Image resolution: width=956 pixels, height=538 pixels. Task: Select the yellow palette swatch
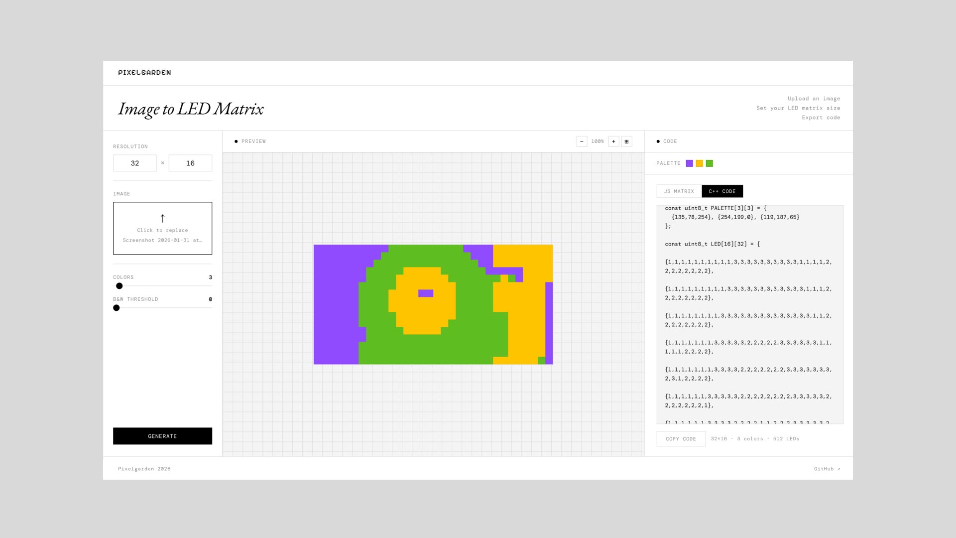[x=700, y=163]
